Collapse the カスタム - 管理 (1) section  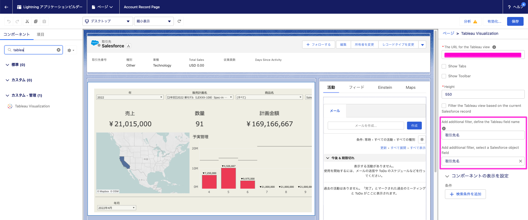coord(7,96)
